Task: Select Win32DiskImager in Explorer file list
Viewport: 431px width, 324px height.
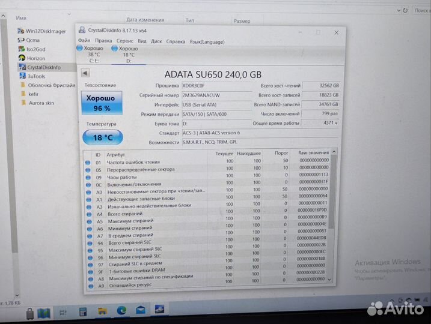Action: coord(42,31)
